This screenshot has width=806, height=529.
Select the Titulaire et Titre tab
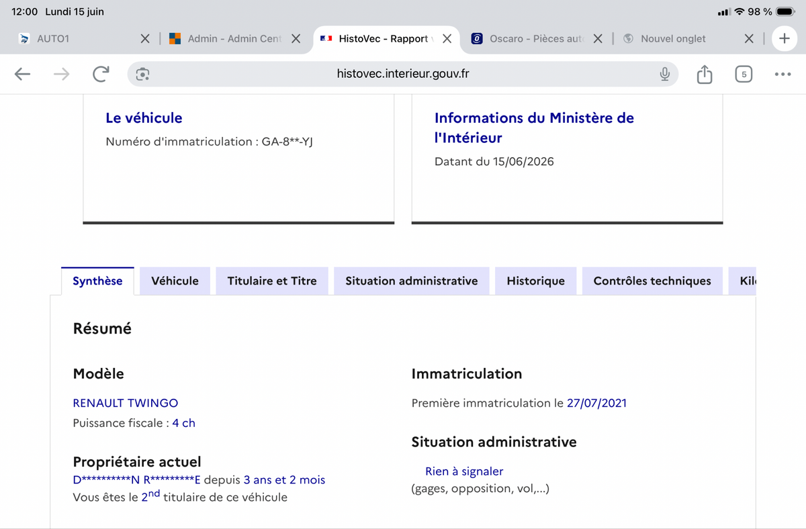(x=272, y=281)
